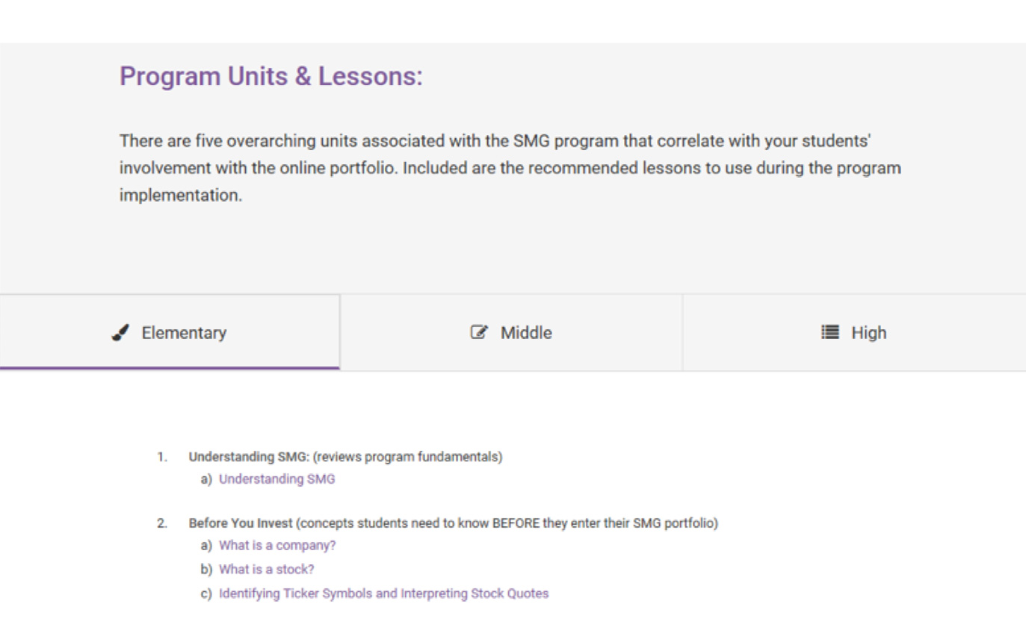The image size is (1026, 642).
Task: Click the 'Program Units & Lessons:' heading
Action: pos(271,76)
